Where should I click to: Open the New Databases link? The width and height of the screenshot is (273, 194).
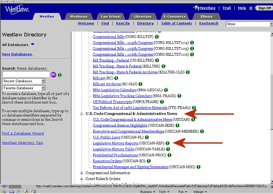coord(17,54)
